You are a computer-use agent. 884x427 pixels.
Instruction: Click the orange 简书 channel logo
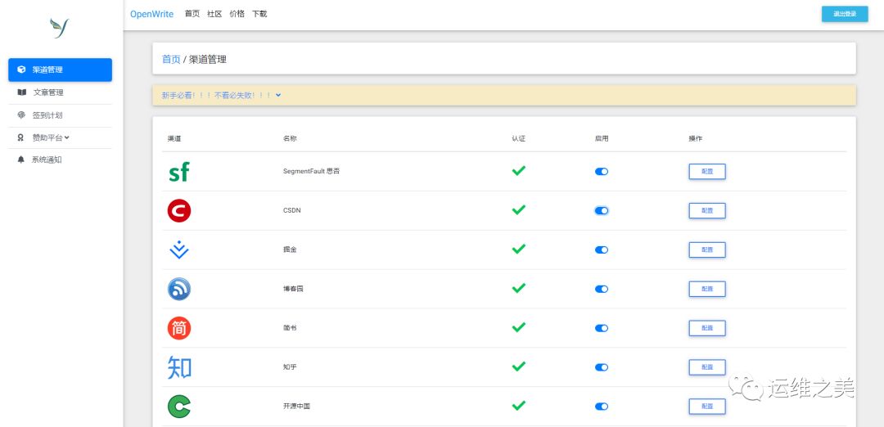(179, 328)
